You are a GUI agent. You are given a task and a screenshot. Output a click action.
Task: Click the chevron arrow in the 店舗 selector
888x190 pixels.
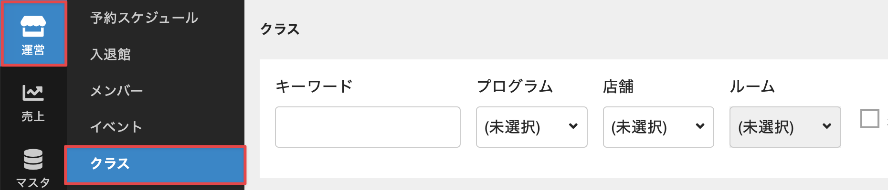[x=700, y=126]
